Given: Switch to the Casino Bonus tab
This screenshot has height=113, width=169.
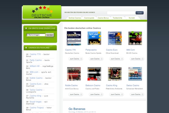Looking at the screenshot, I should click(x=103, y=18).
